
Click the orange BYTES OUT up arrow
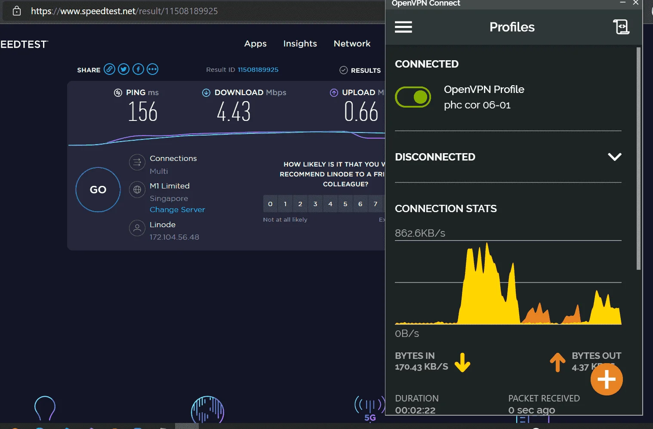coord(558,362)
